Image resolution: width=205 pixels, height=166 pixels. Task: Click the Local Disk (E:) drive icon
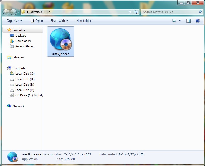coord(12,85)
